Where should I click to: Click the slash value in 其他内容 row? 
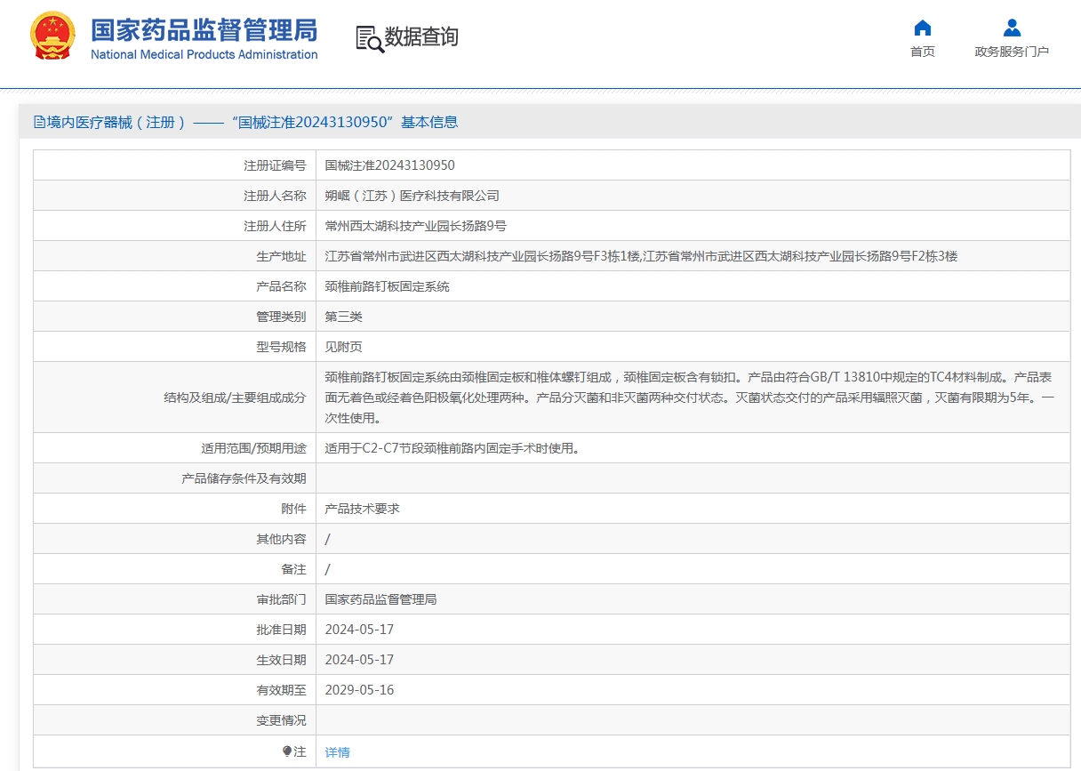pyautogui.click(x=328, y=539)
